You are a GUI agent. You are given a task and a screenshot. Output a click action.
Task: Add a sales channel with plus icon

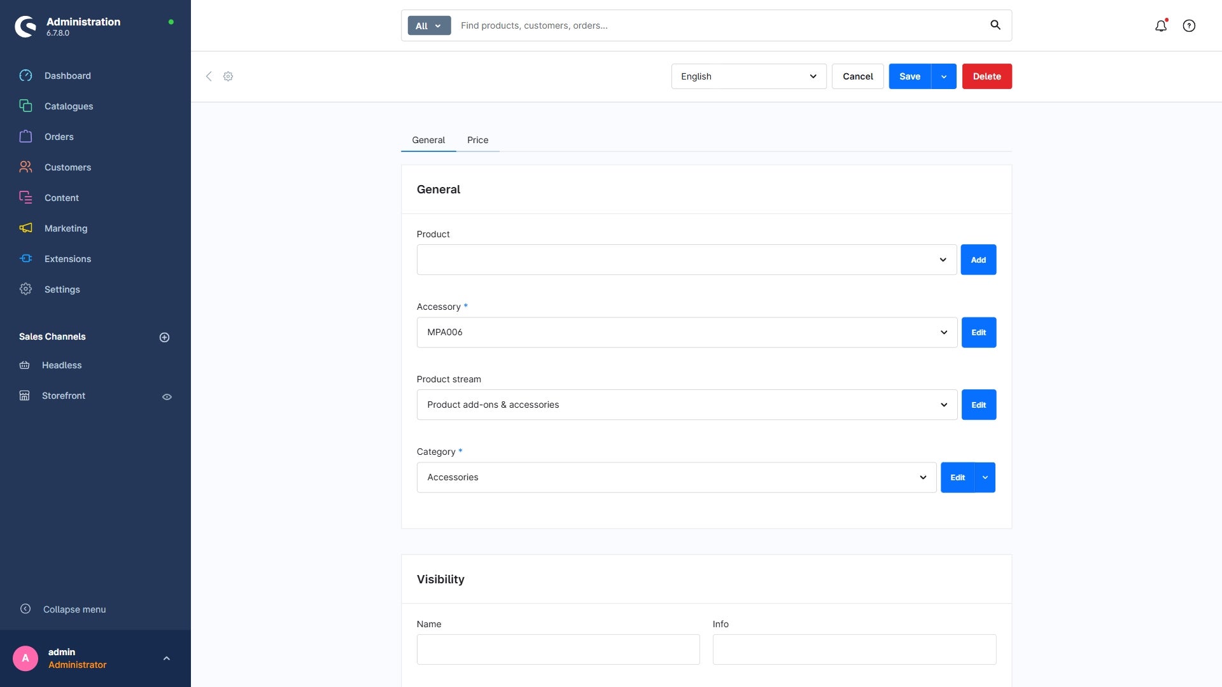[x=164, y=337]
